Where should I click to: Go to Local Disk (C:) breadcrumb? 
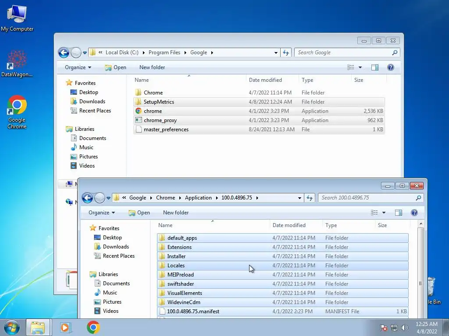[122, 52]
